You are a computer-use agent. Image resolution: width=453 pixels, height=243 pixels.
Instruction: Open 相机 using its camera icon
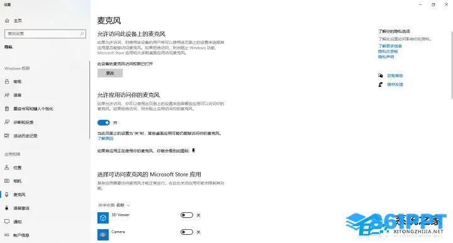point(7,181)
